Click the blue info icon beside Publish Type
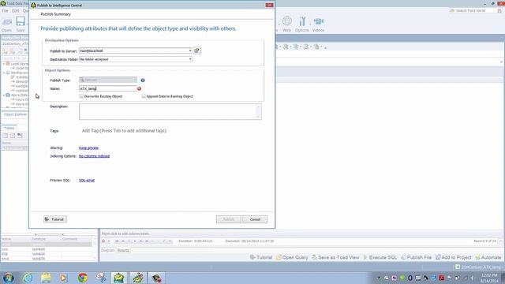This screenshot has width=505, height=284. 143,80
